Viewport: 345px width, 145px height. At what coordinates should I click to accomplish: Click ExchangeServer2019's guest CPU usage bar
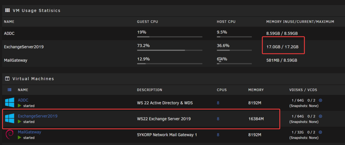click(170, 50)
